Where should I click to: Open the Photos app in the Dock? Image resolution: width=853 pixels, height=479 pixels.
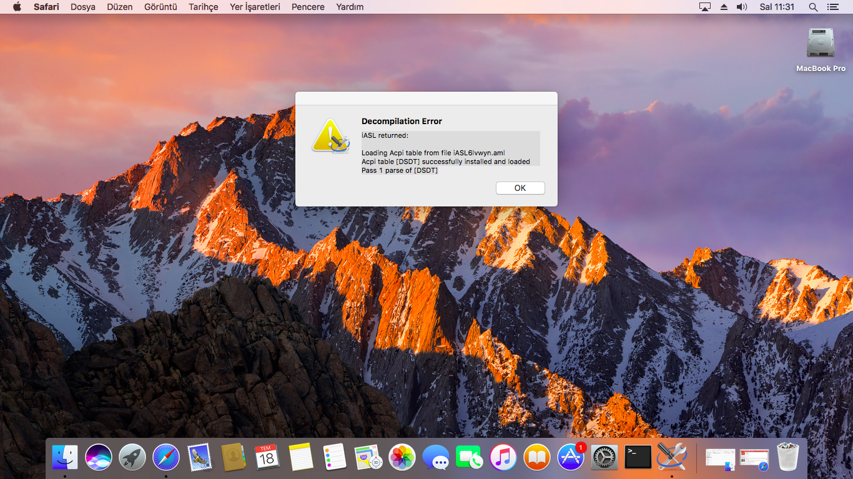click(x=402, y=457)
